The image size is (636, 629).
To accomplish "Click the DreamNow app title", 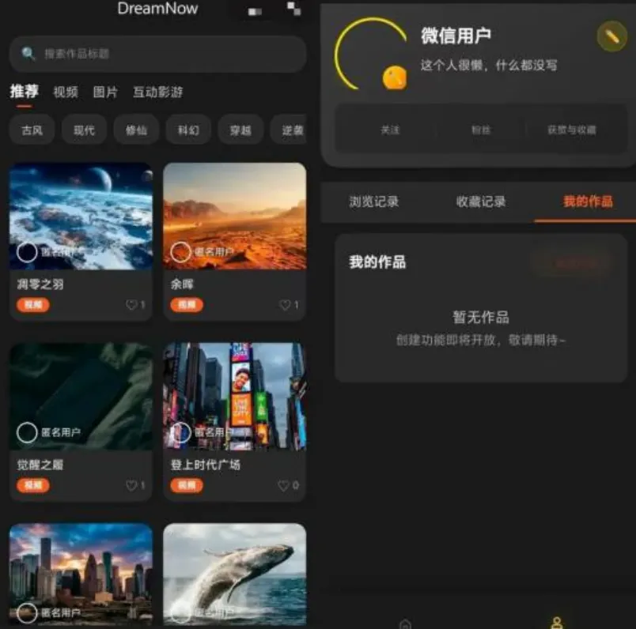I will tap(157, 8).
